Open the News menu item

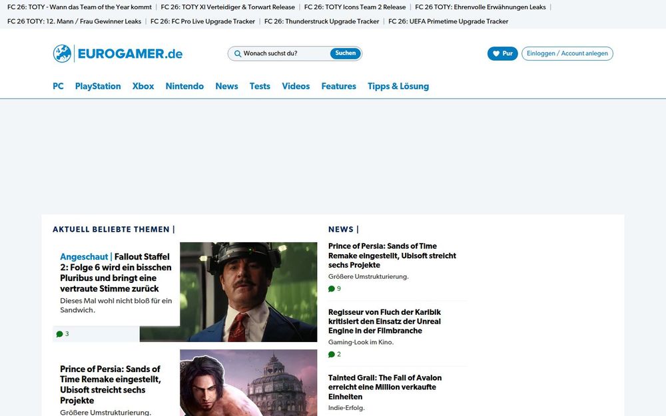click(x=226, y=86)
